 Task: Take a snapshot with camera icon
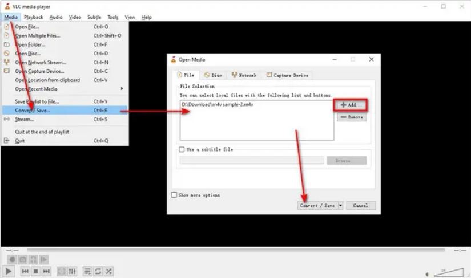pyautogui.click(x=23, y=259)
